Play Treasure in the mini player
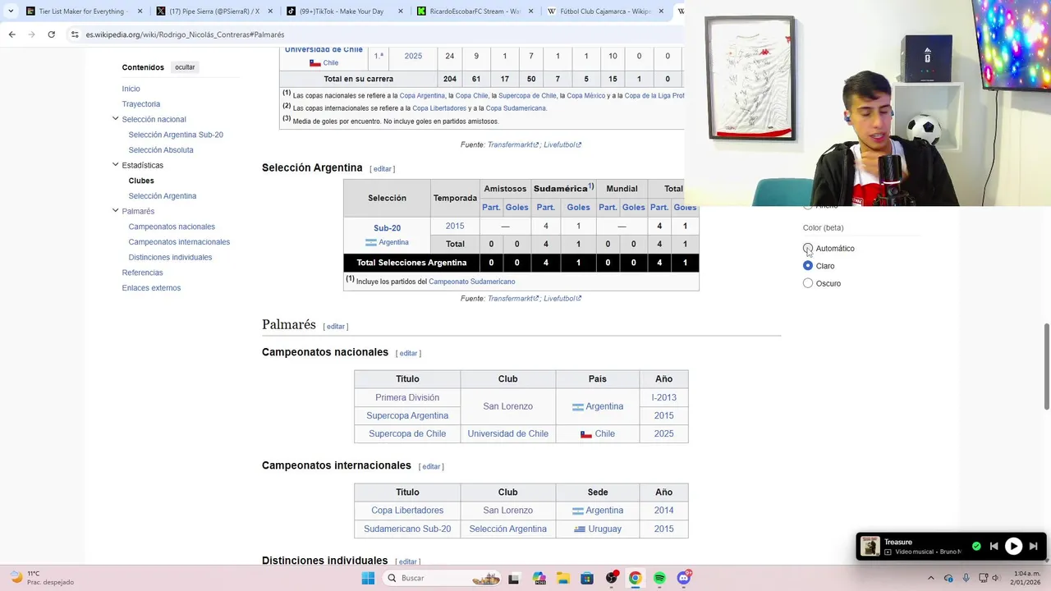 coord(1013,546)
